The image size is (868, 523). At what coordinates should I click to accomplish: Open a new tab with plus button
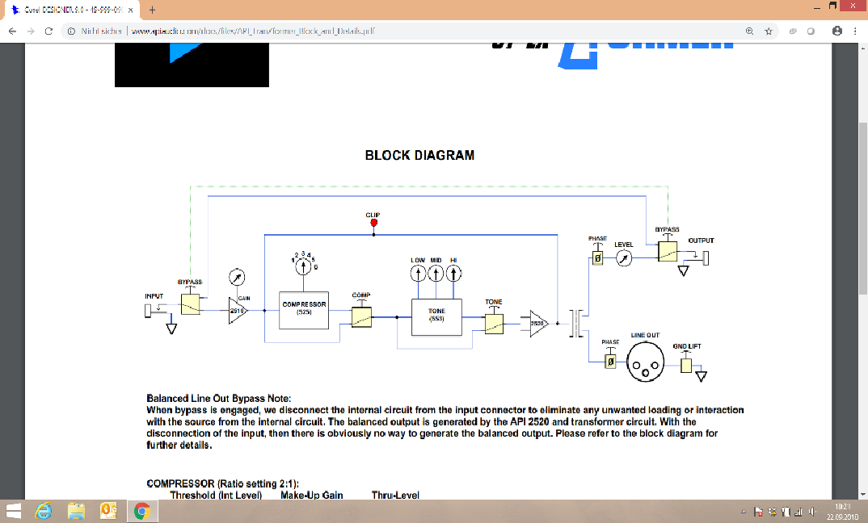point(152,9)
